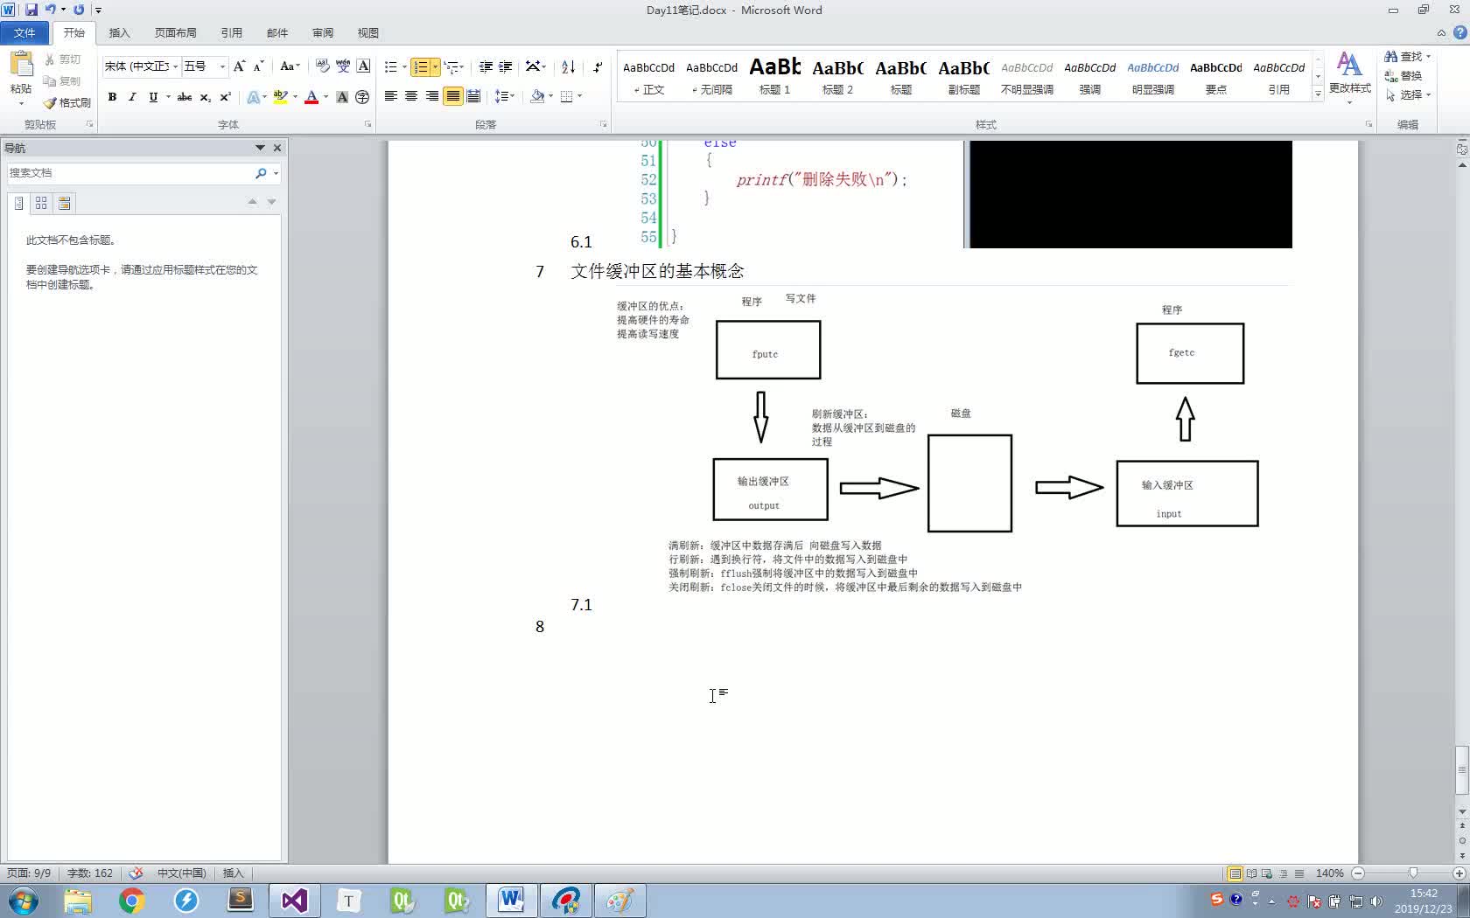Open the font size dropdown
The height and width of the screenshot is (918, 1470).
222,66
